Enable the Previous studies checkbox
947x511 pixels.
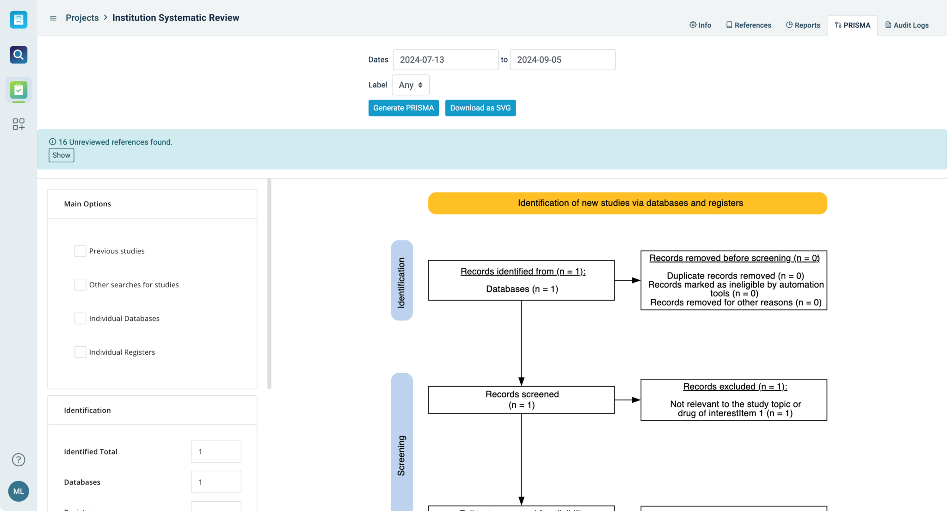coord(80,251)
